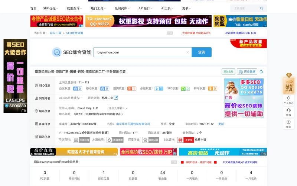Open the 老牌产品诚邀SEO站长合作 banner
This screenshot has height=186, width=297.
[x=57, y=21]
